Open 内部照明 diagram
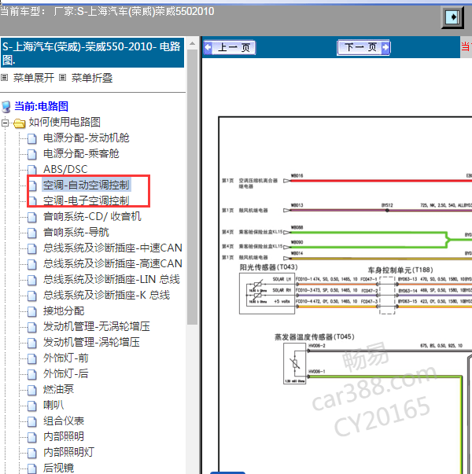Screen dimensions: 472x474 pyautogui.click(x=64, y=436)
